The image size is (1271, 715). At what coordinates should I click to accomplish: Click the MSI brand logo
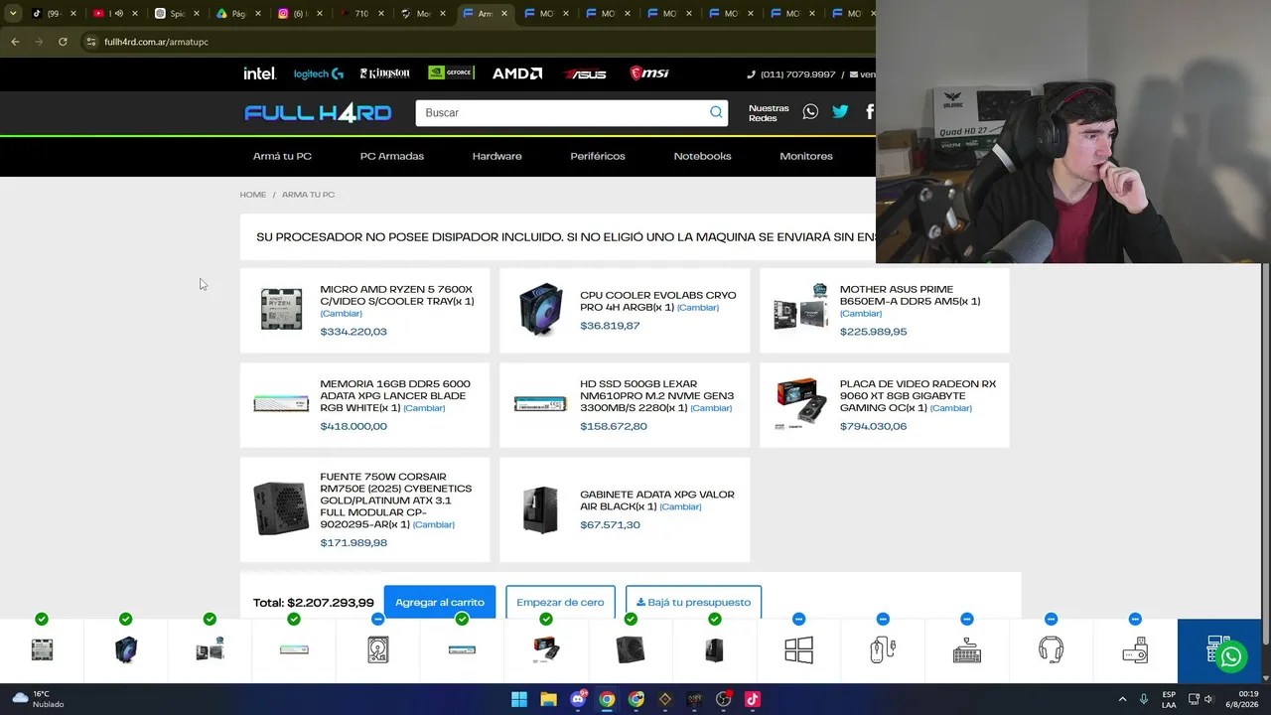(649, 73)
